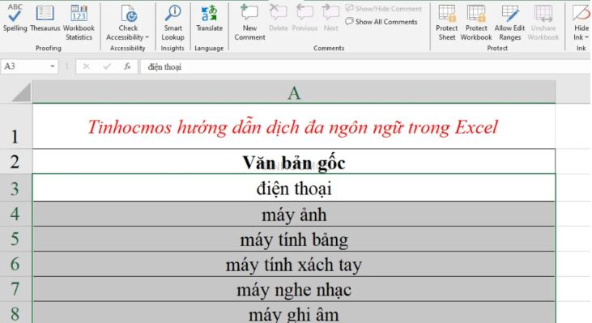Open the Insert Function dialog
Viewport: 592px width, 323px height.
127,67
